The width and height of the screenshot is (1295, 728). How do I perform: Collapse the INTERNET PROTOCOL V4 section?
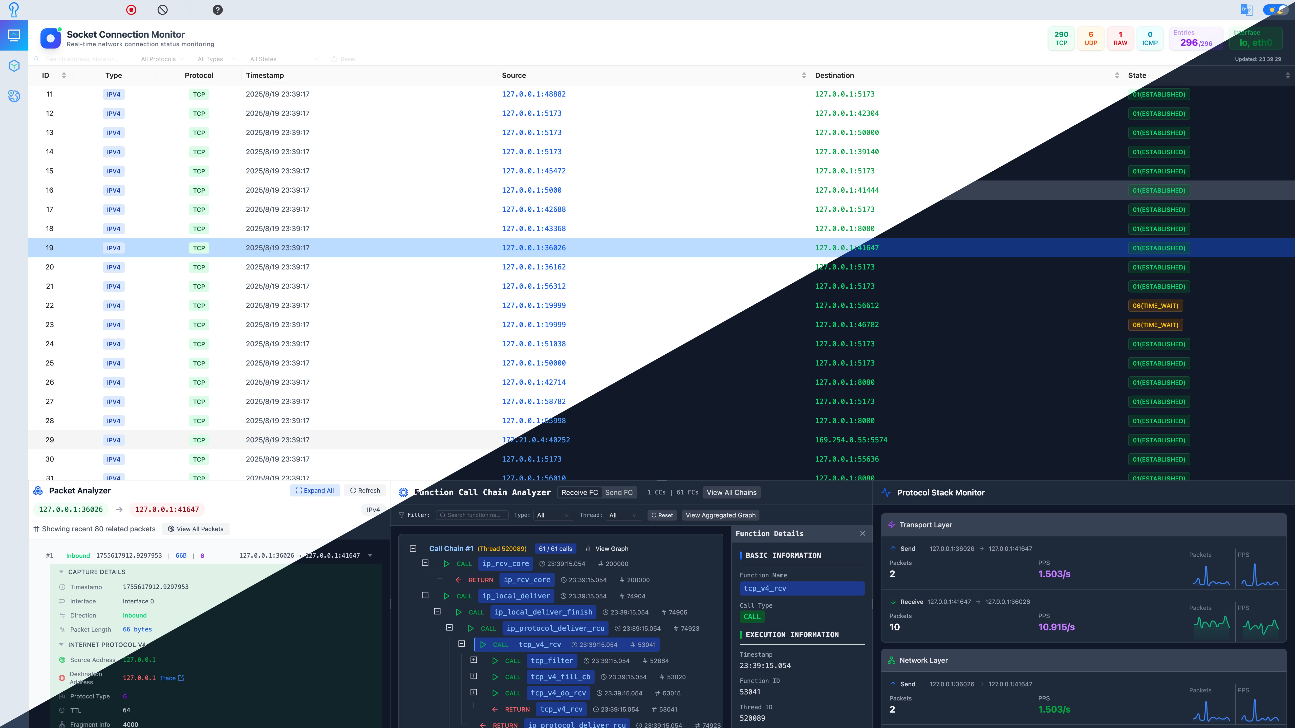pyautogui.click(x=61, y=645)
